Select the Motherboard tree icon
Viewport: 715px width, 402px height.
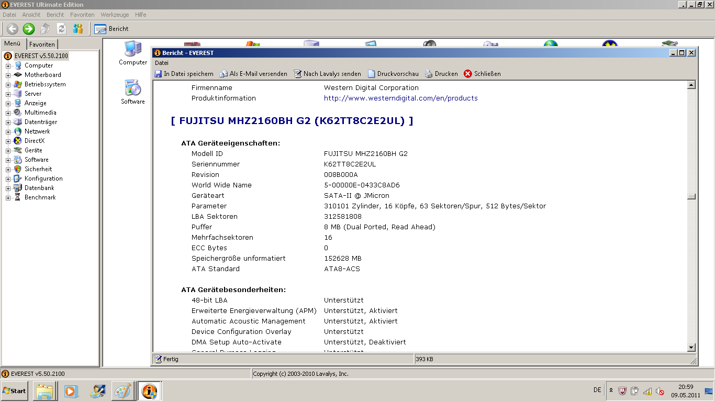(18, 75)
